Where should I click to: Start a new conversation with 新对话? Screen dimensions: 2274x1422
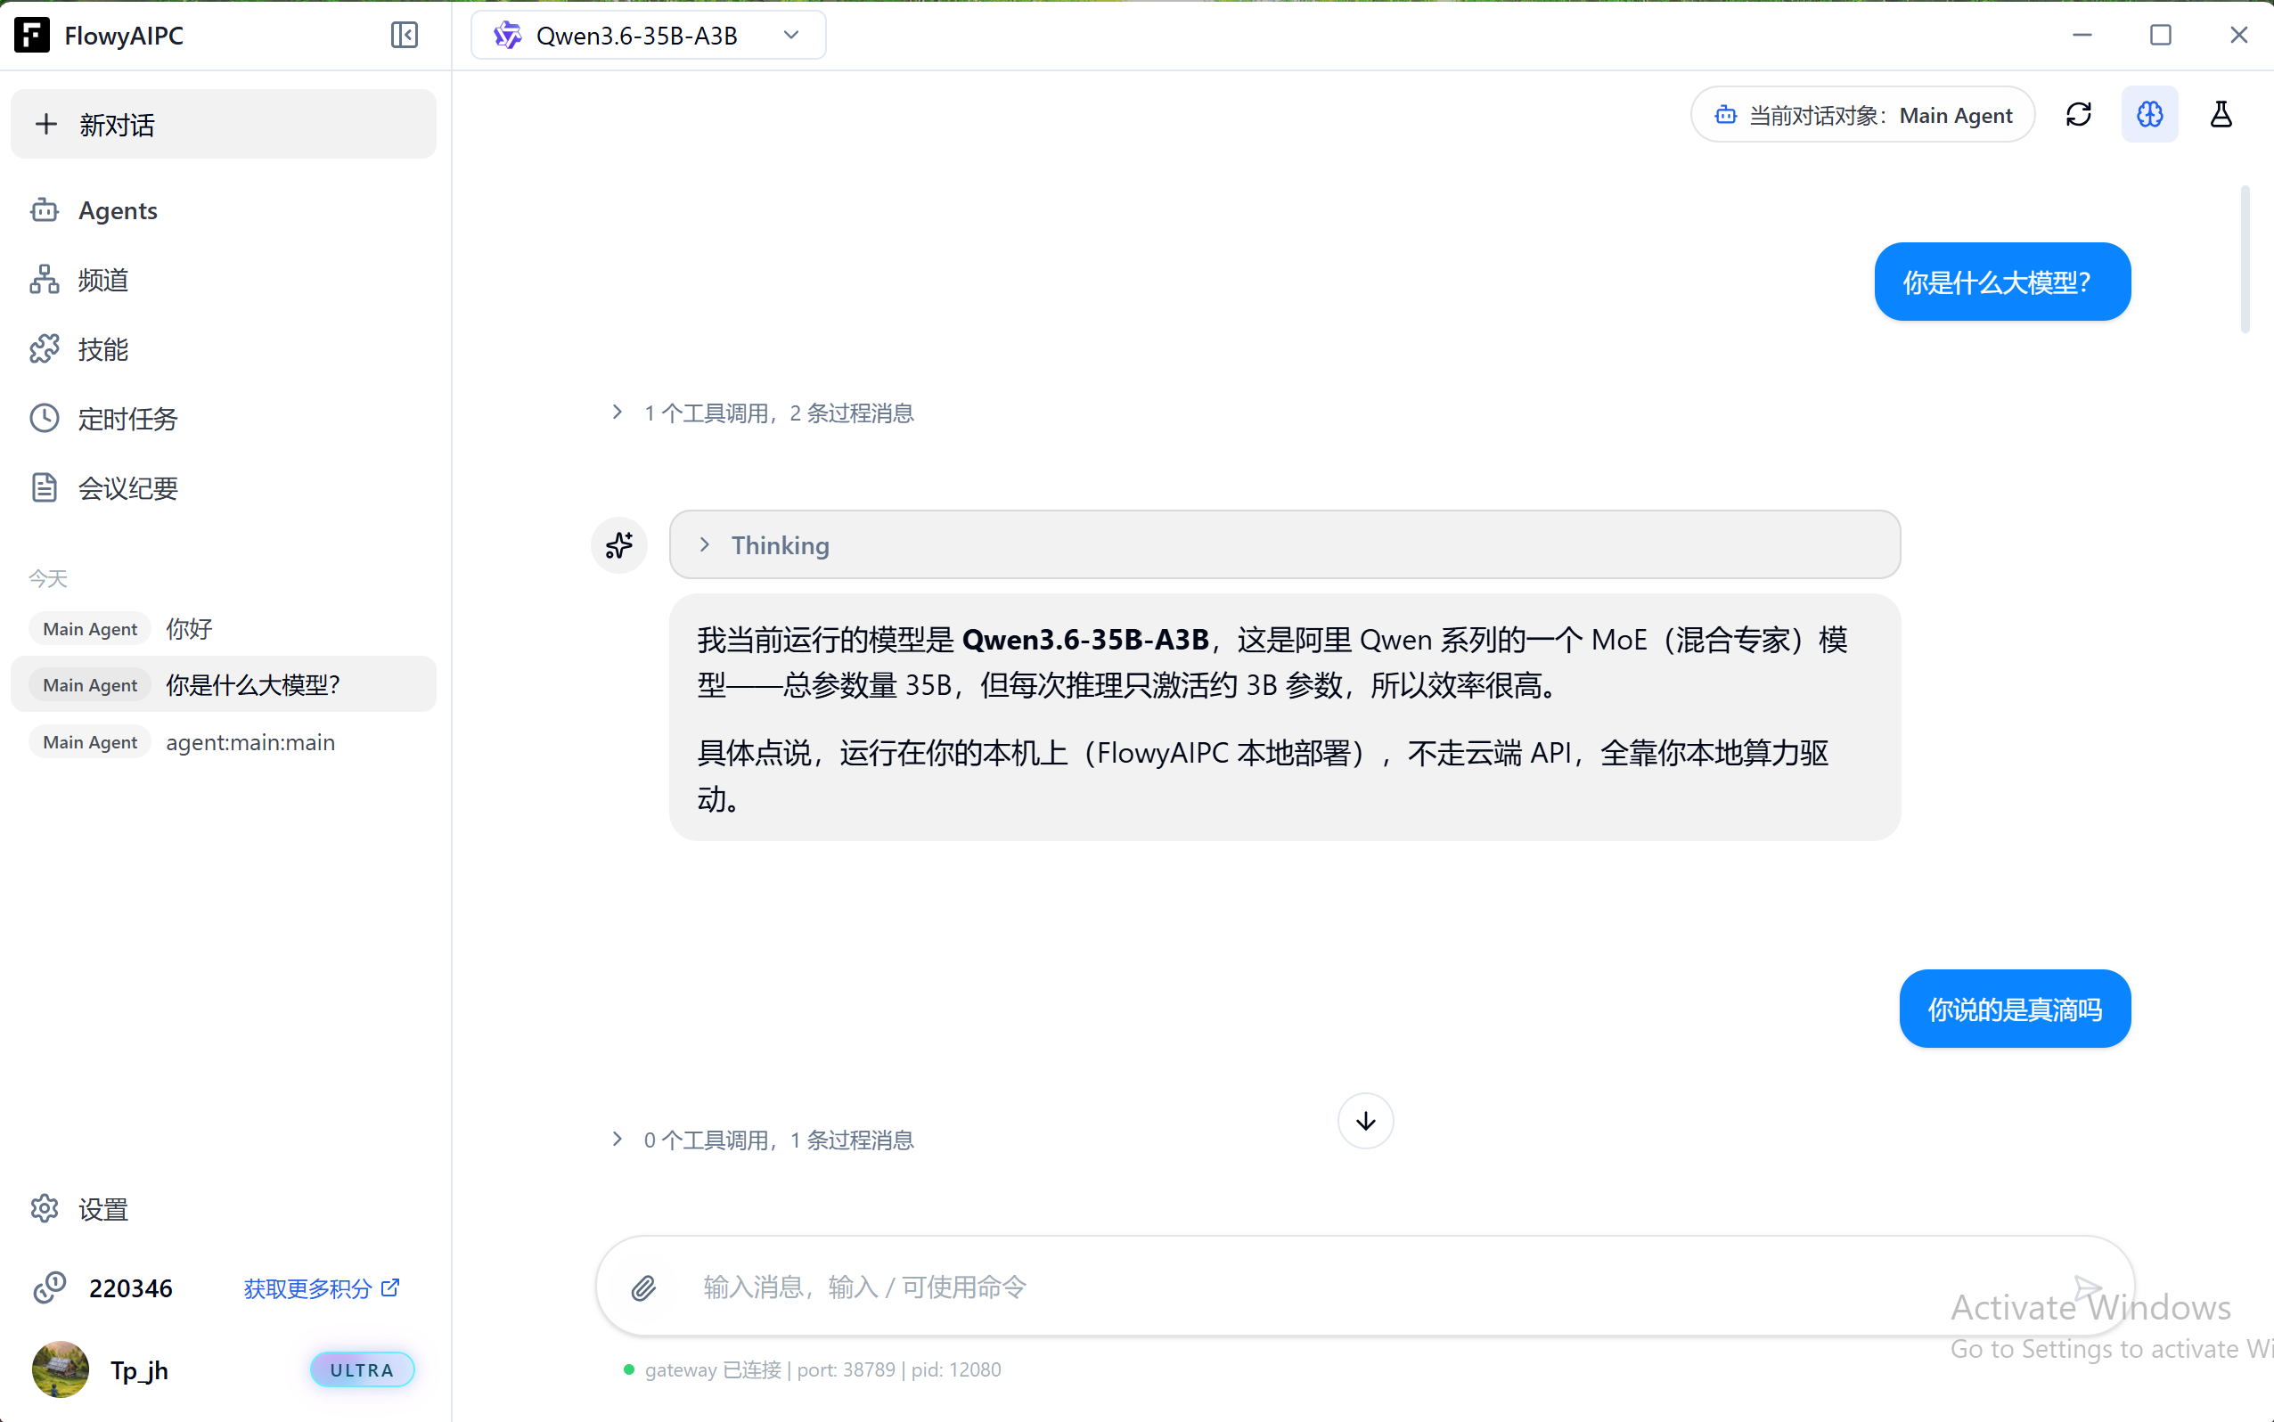224,124
